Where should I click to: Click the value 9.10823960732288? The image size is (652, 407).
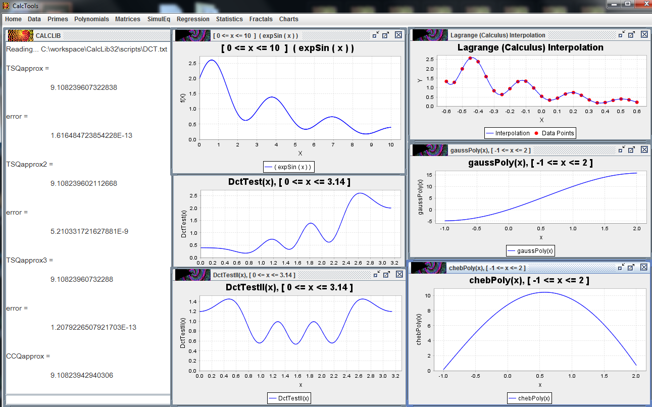[82, 279]
